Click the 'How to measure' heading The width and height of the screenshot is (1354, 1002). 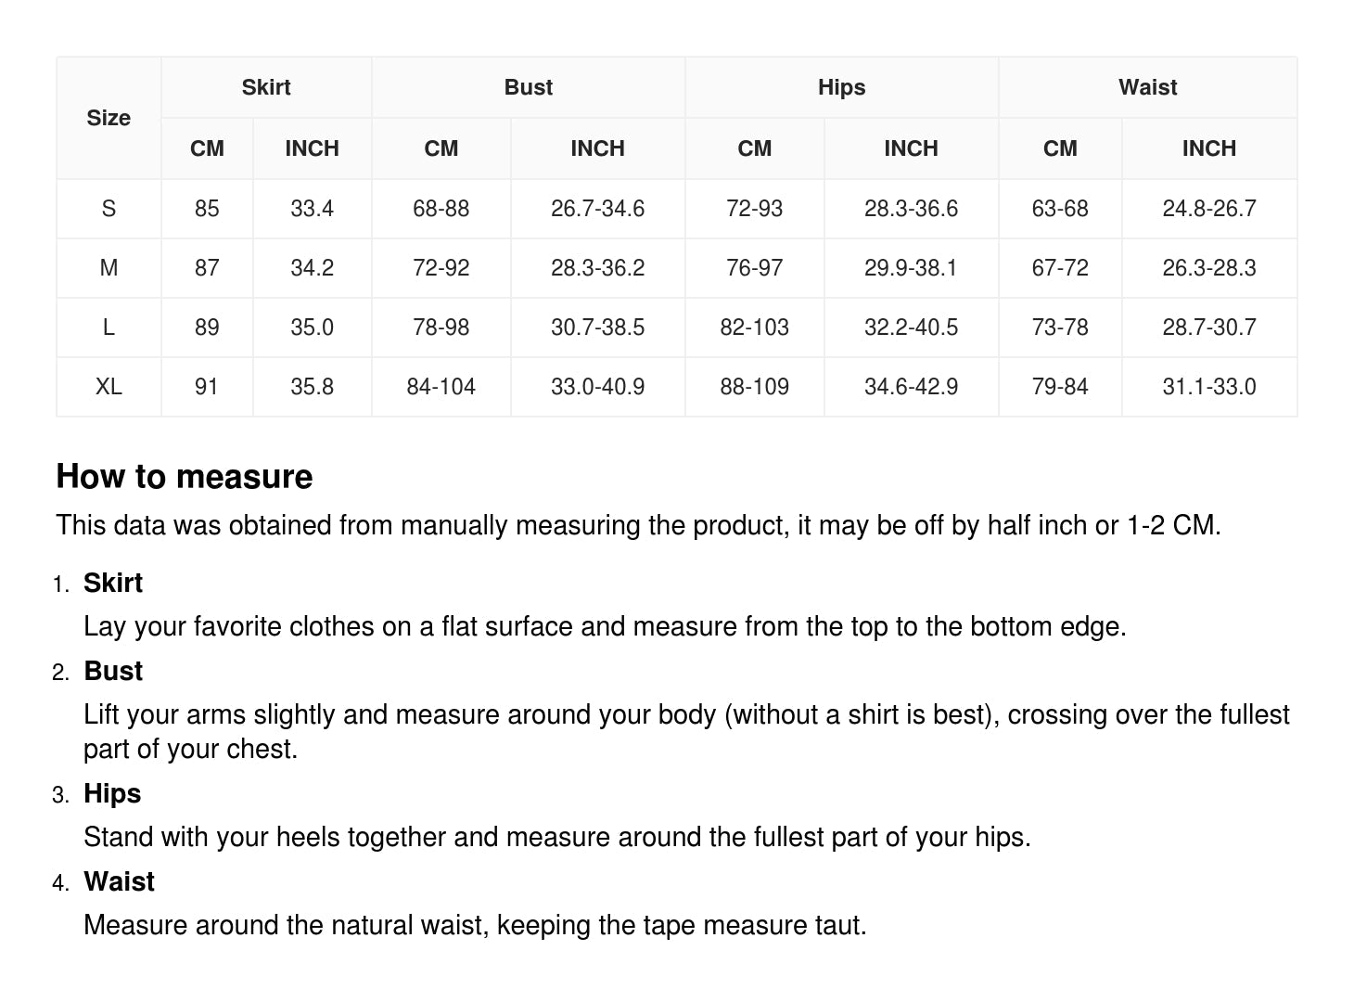(x=185, y=477)
